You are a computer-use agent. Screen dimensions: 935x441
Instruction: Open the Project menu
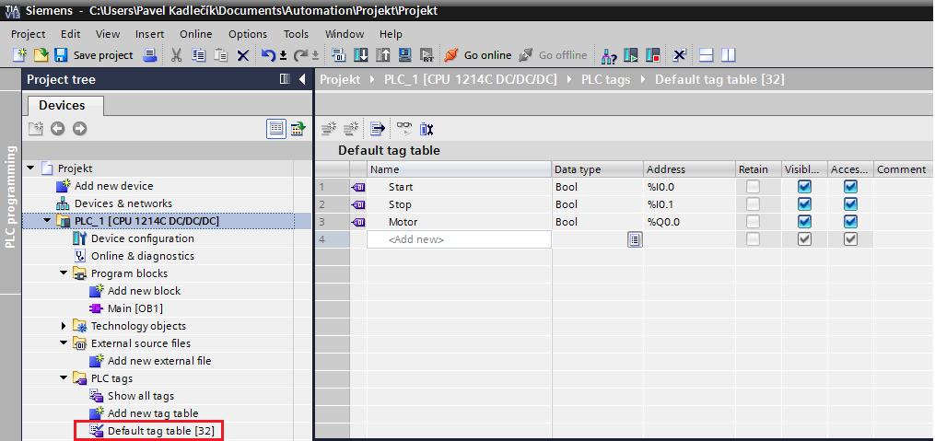[x=28, y=34]
